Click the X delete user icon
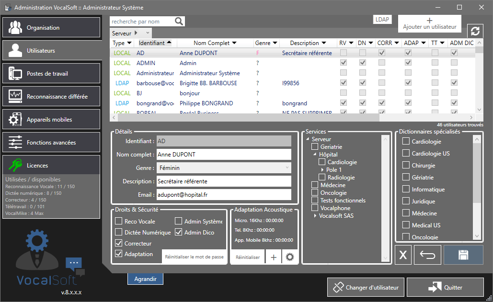This screenshot has height=302, width=493. pos(403,255)
